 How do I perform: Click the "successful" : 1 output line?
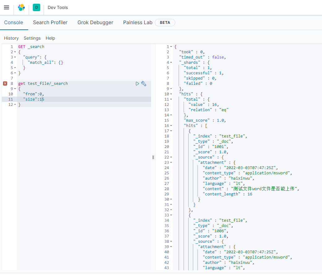tap(203, 73)
